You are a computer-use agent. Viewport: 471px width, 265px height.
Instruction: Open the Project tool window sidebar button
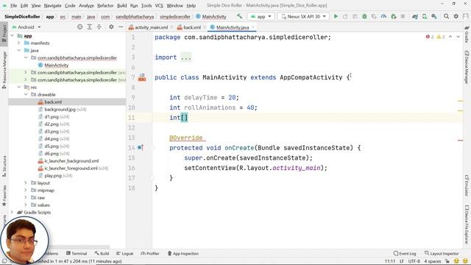[x=4, y=34]
